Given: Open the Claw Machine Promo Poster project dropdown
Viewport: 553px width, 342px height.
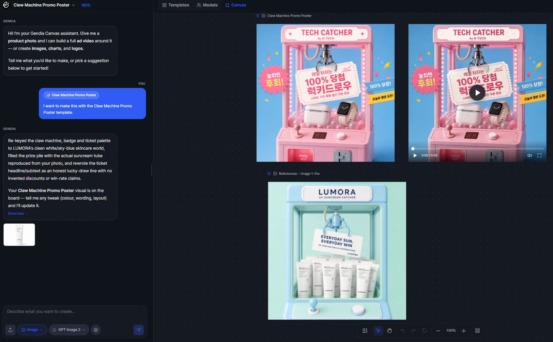Looking at the screenshot, I should tap(44, 5).
